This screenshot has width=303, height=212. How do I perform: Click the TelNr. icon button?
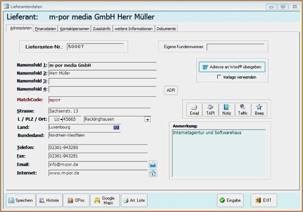click(x=243, y=110)
